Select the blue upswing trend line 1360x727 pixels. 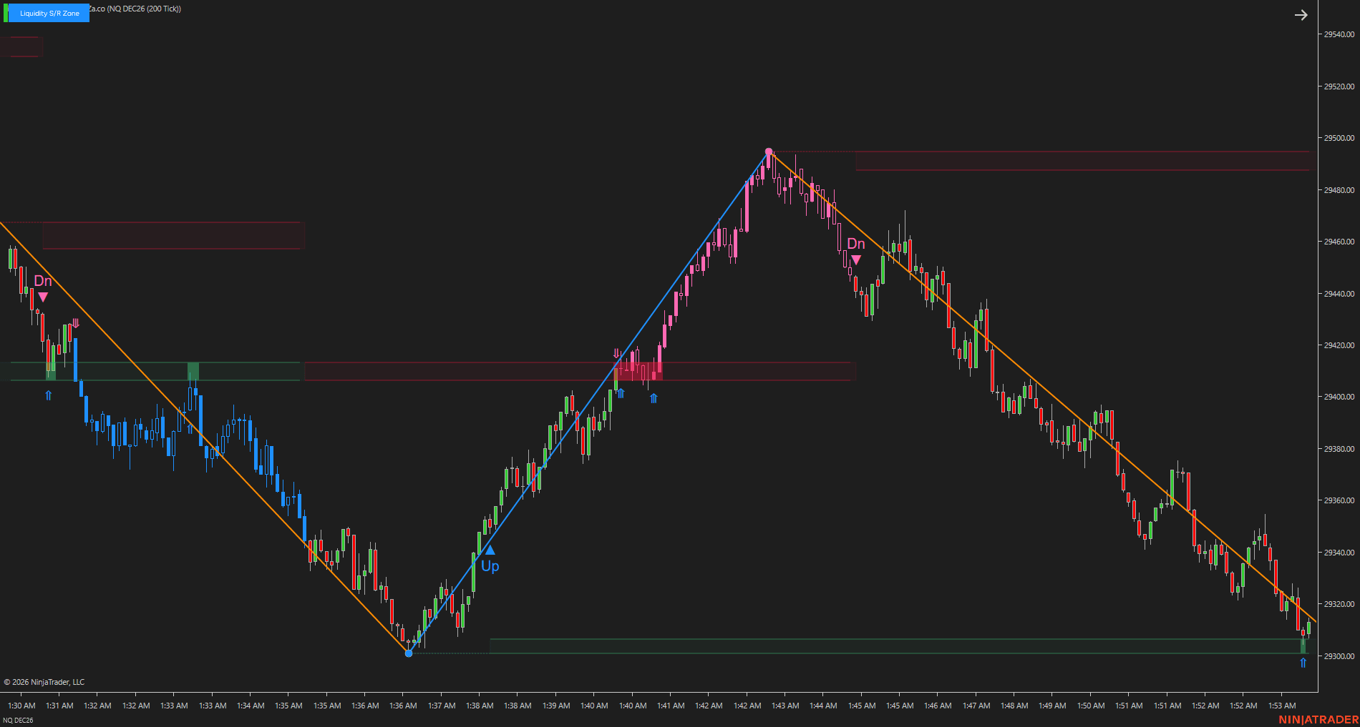(588, 402)
